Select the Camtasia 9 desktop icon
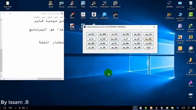Screen dimensions: 196x110 (x=191, y=16)
